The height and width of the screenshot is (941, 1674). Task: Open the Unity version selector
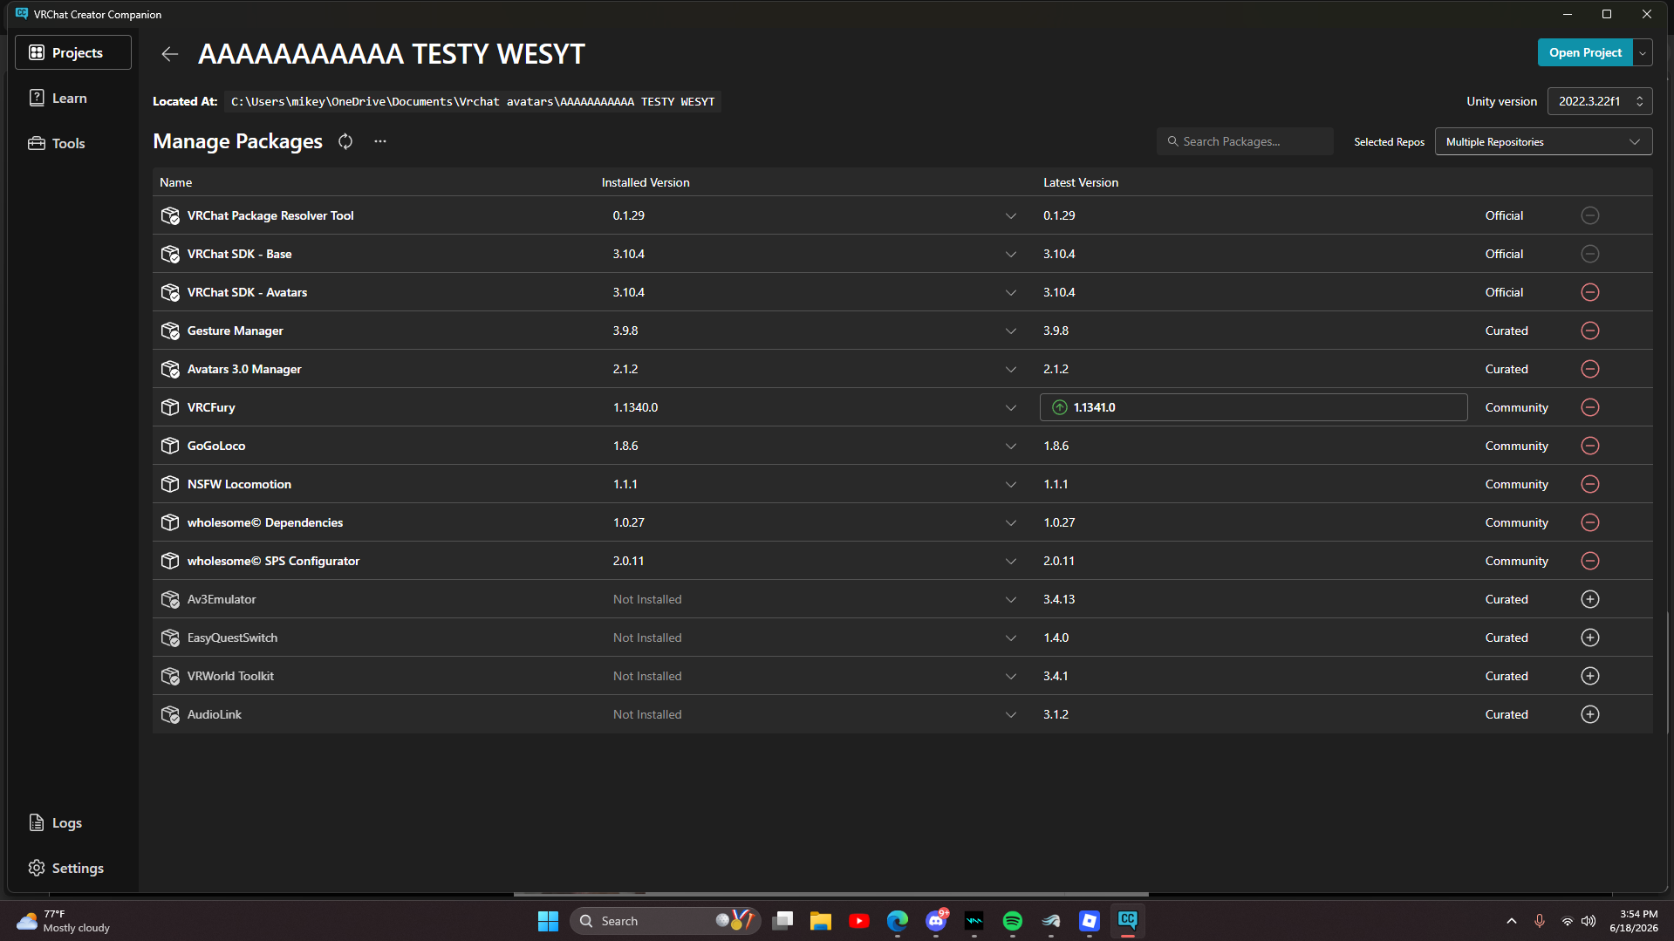(x=1600, y=101)
